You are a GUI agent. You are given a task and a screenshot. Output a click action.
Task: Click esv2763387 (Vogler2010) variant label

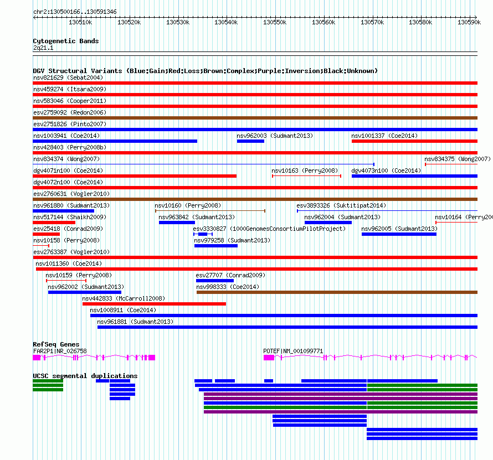click(x=71, y=252)
